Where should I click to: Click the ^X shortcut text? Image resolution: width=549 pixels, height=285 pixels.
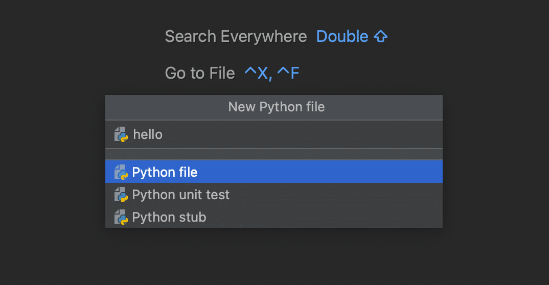click(x=258, y=74)
